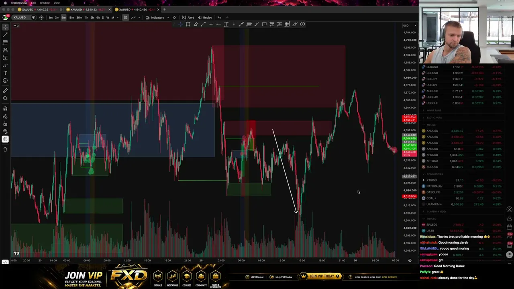The height and width of the screenshot is (289, 514).
Task: Switch to the second XAUUSD tab
Action: (88, 10)
